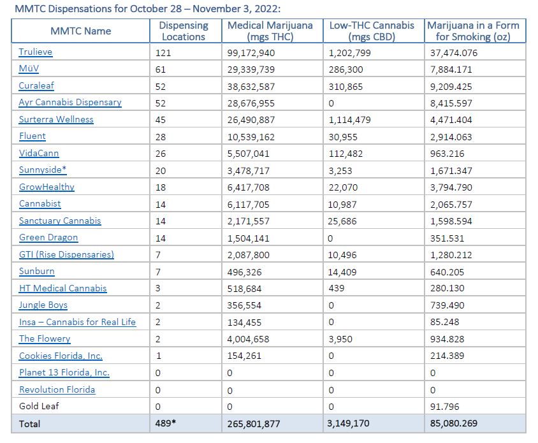Open the VidaCann link

(x=39, y=153)
